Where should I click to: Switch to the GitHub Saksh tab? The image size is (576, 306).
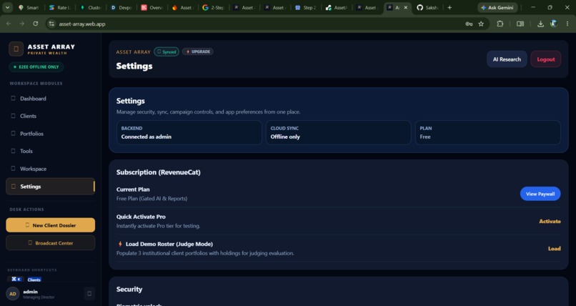click(427, 7)
